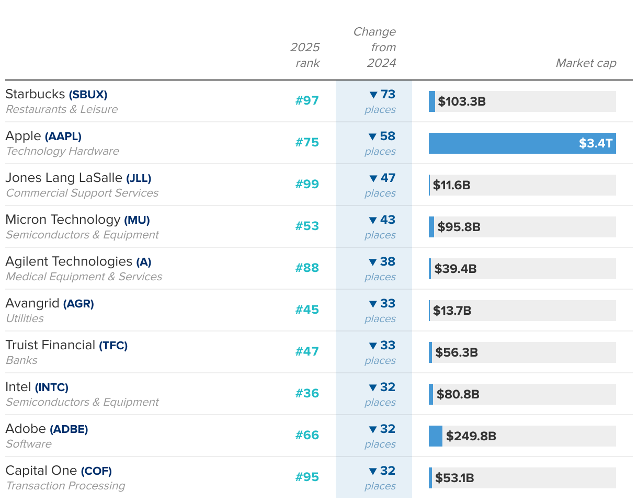Click the down arrow in Avangrid's change cell
Viewport: 638px width, 503px height.
coord(373,304)
